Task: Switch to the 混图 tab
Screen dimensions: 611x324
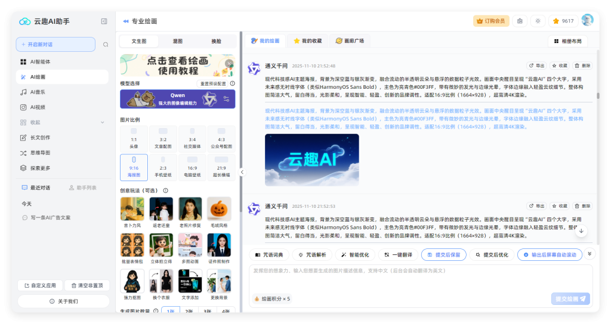Action: coord(178,41)
